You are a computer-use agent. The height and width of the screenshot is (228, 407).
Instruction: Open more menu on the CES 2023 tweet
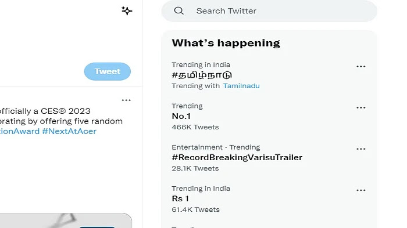tap(126, 100)
